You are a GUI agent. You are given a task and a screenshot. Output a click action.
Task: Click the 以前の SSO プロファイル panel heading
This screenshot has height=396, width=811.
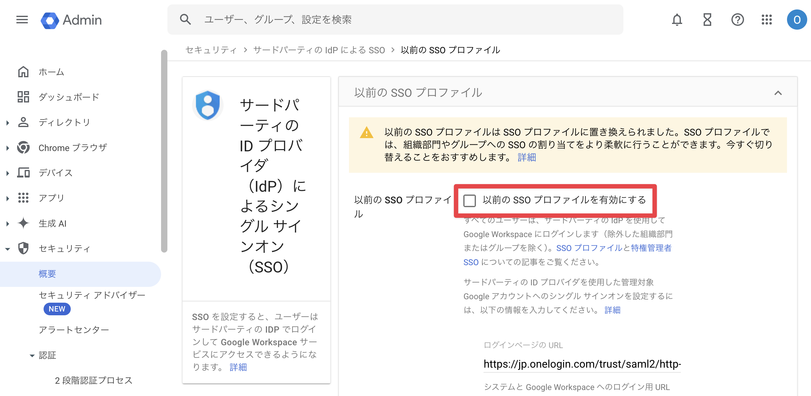pos(418,93)
